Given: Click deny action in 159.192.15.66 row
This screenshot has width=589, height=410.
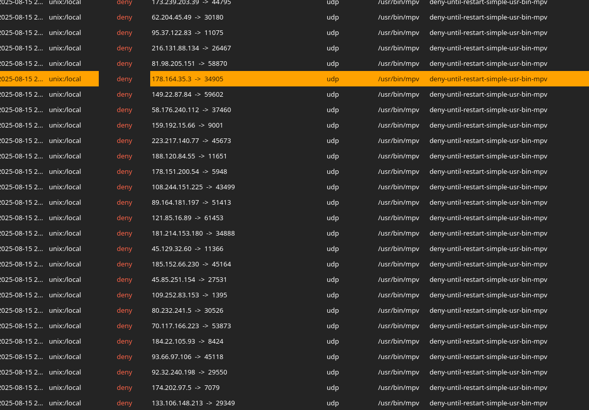Looking at the screenshot, I should click(x=124, y=125).
